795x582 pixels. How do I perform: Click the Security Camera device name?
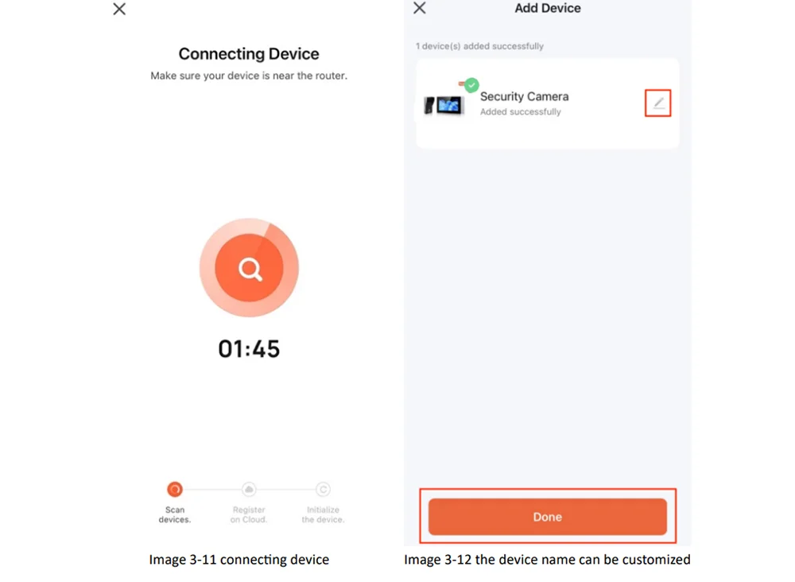pos(524,96)
